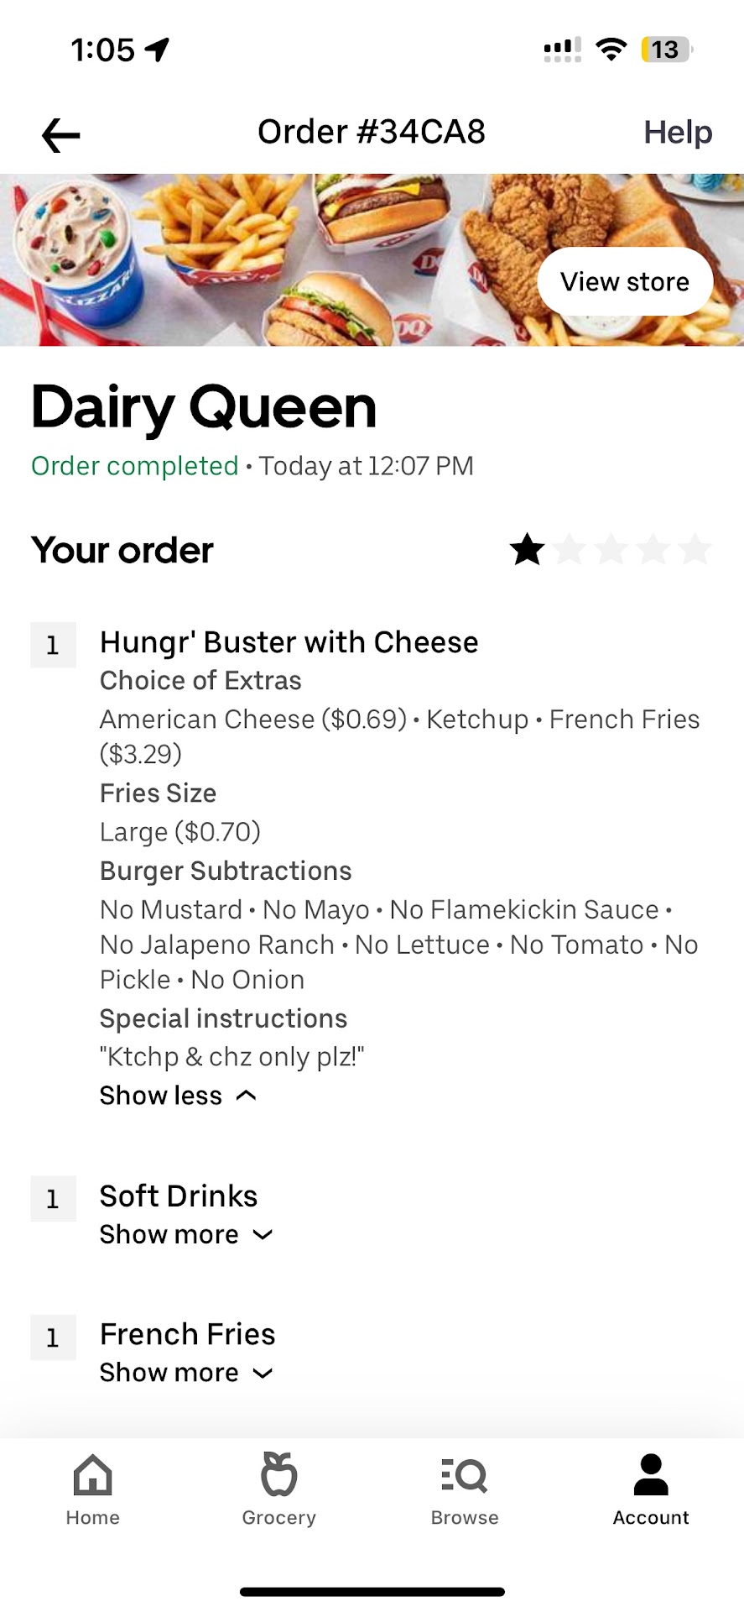Tap the French Fries item title
This screenshot has height=1612, width=744.
pos(188,1334)
